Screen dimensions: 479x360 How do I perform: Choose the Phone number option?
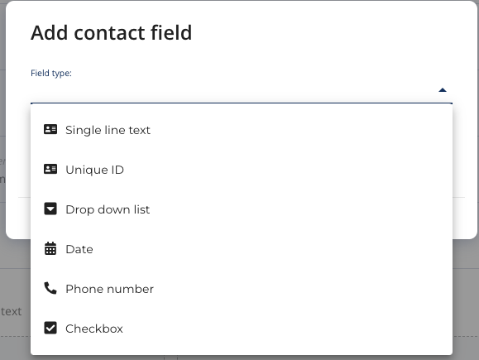click(x=242, y=289)
